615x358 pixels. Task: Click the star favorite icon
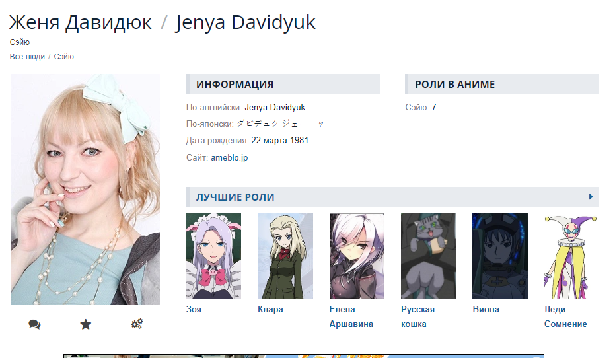(x=85, y=324)
